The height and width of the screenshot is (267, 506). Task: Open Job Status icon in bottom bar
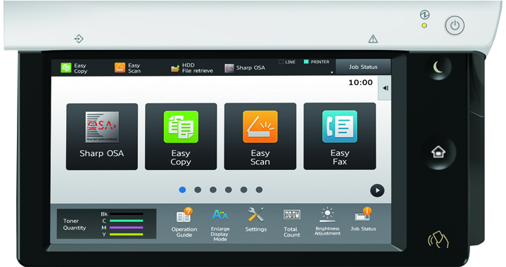(363, 220)
